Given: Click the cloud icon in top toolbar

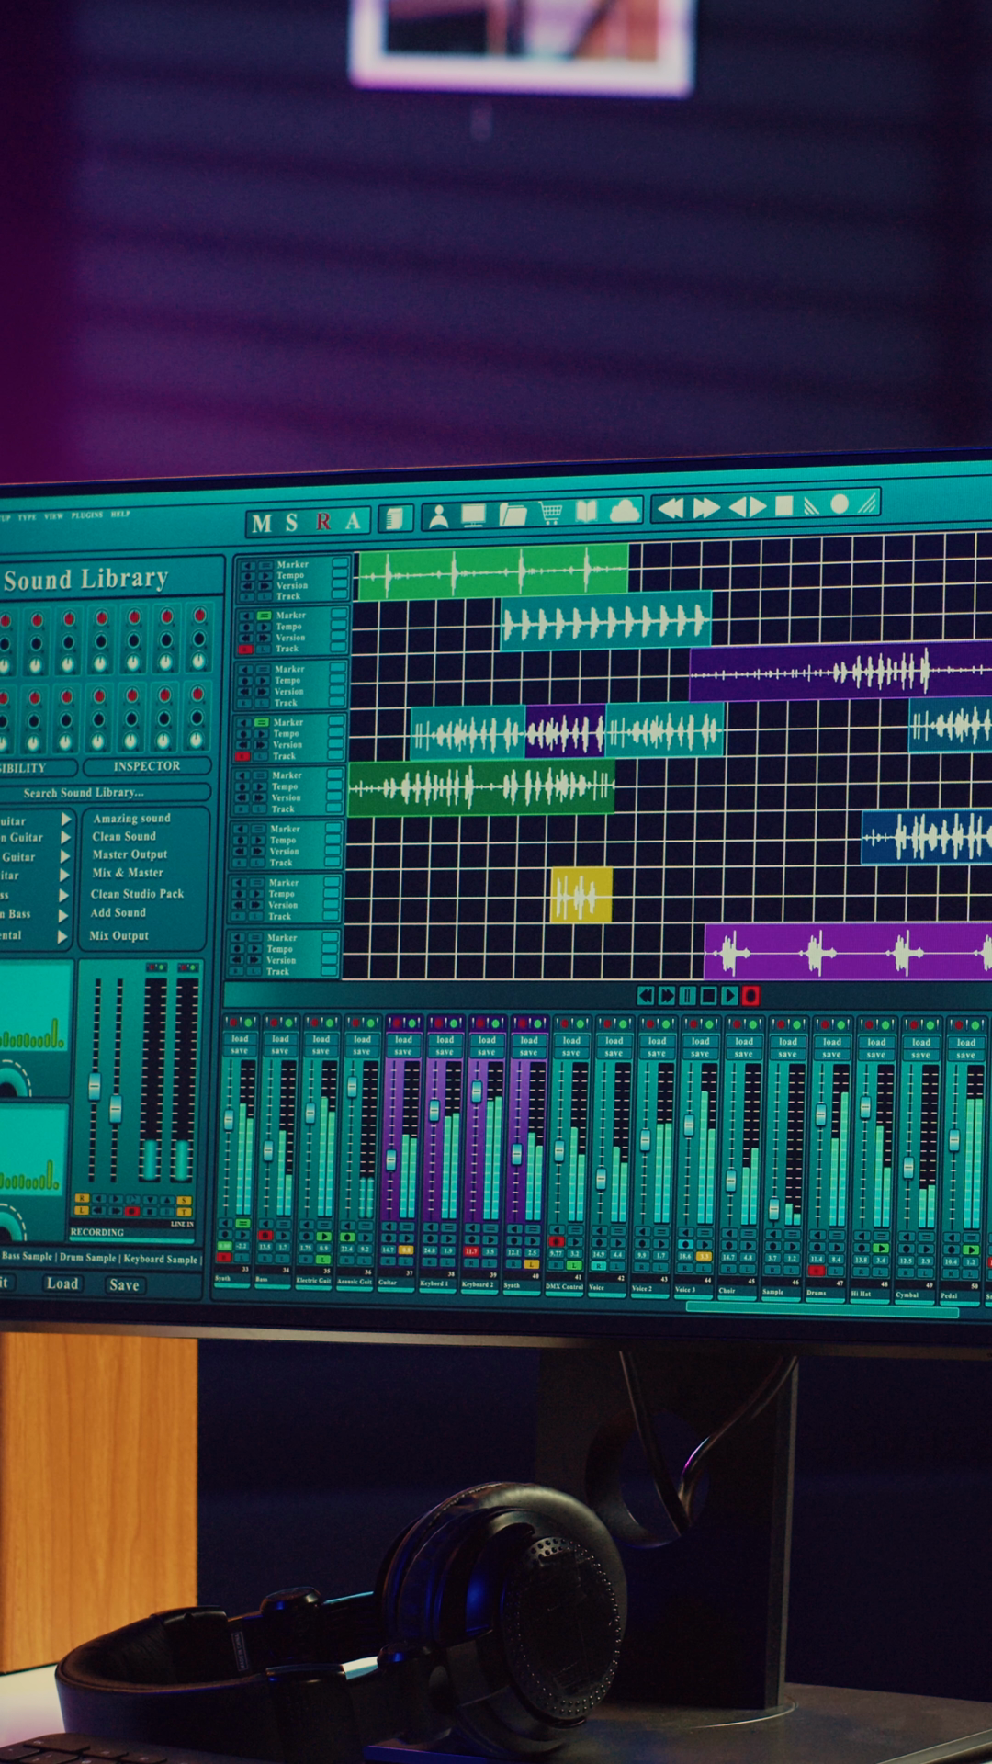Looking at the screenshot, I should tap(625, 511).
